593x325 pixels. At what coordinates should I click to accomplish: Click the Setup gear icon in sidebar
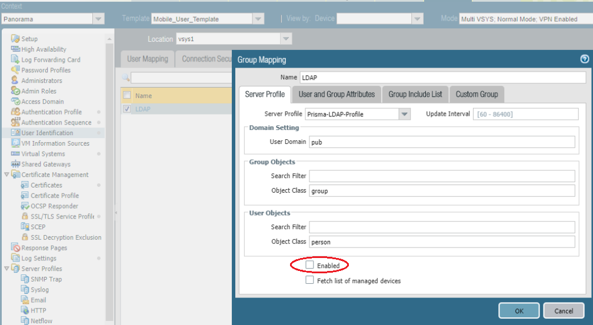[16, 39]
